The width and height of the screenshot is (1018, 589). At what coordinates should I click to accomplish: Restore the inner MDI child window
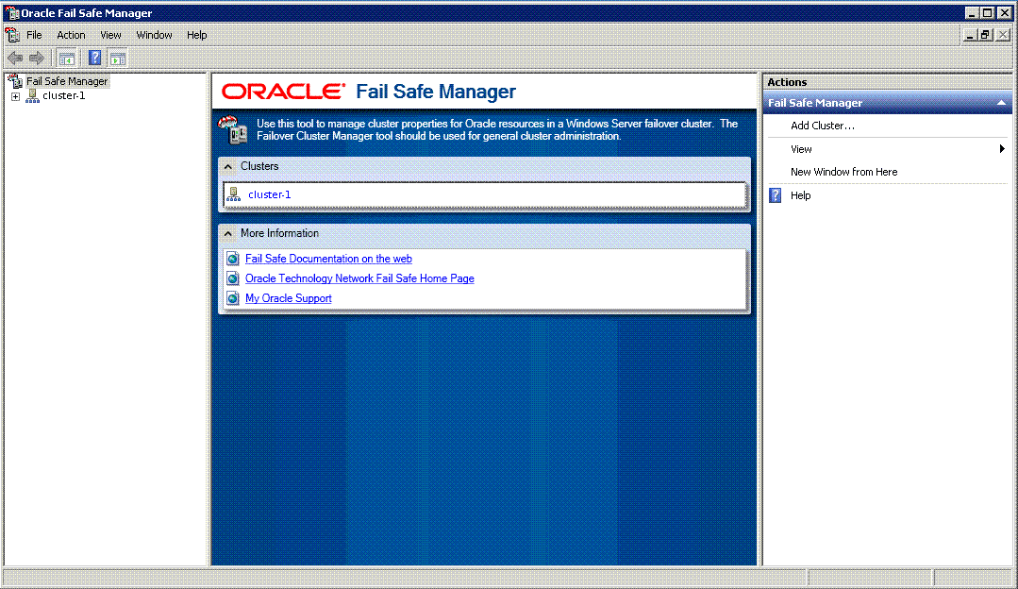[986, 35]
